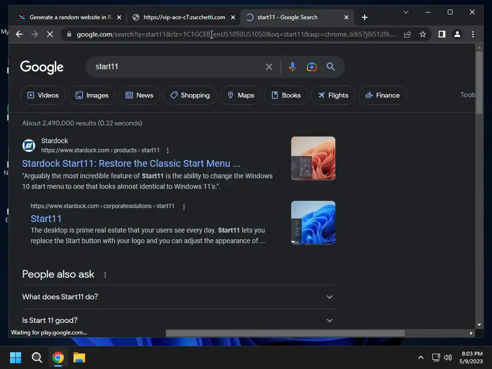Clear the Google search box text
492x369 pixels.
point(269,67)
